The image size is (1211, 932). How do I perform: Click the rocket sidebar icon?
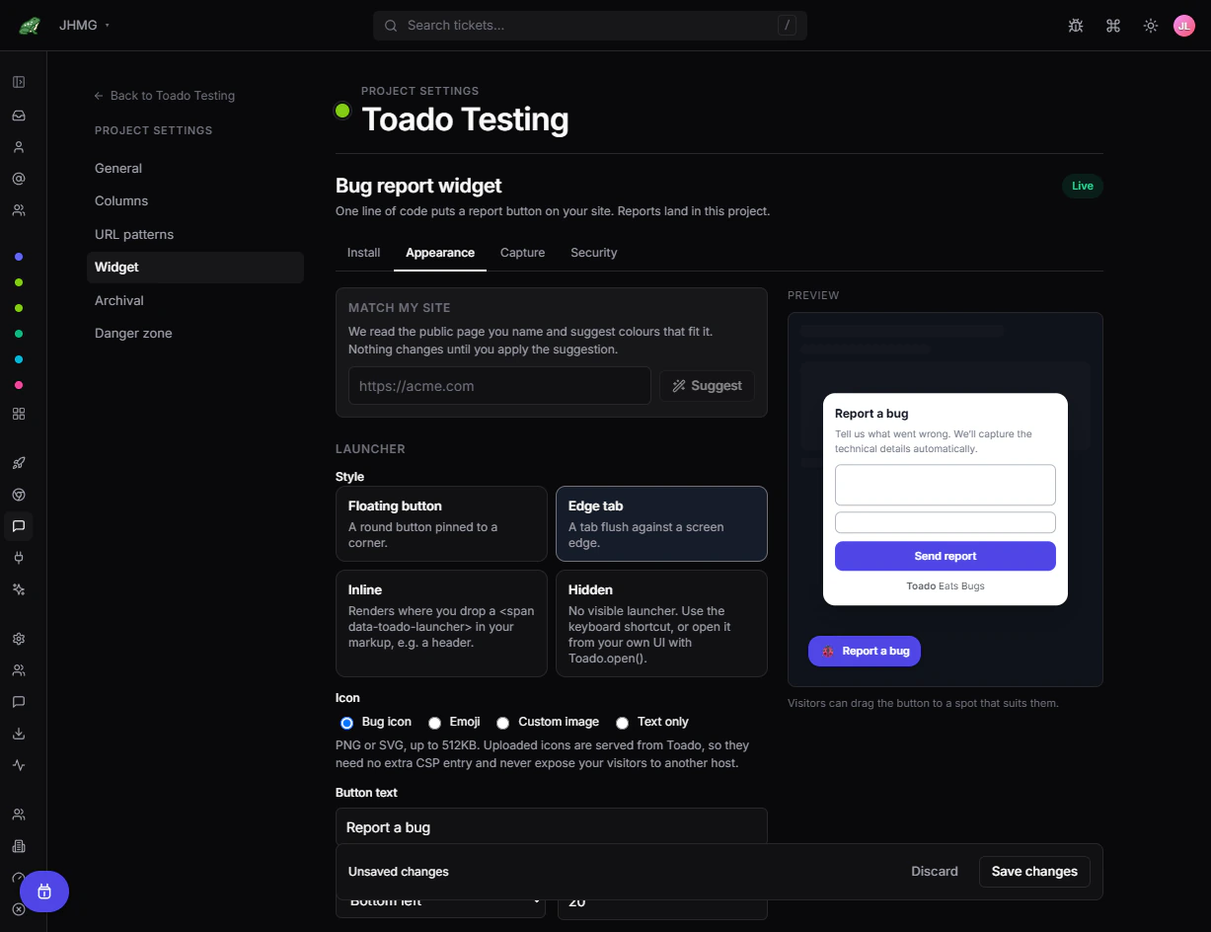19,463
